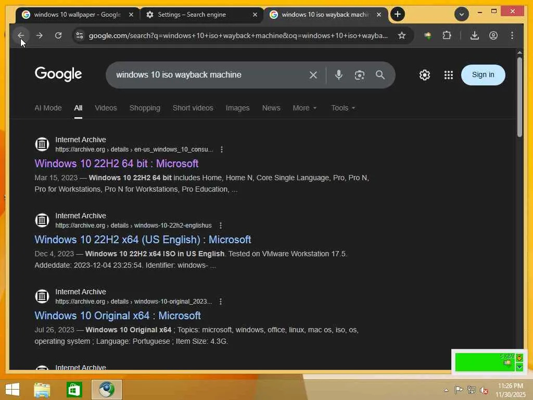Open the Windows Store taskbar icon
This screenshot has width=533, height=400.
74,390
